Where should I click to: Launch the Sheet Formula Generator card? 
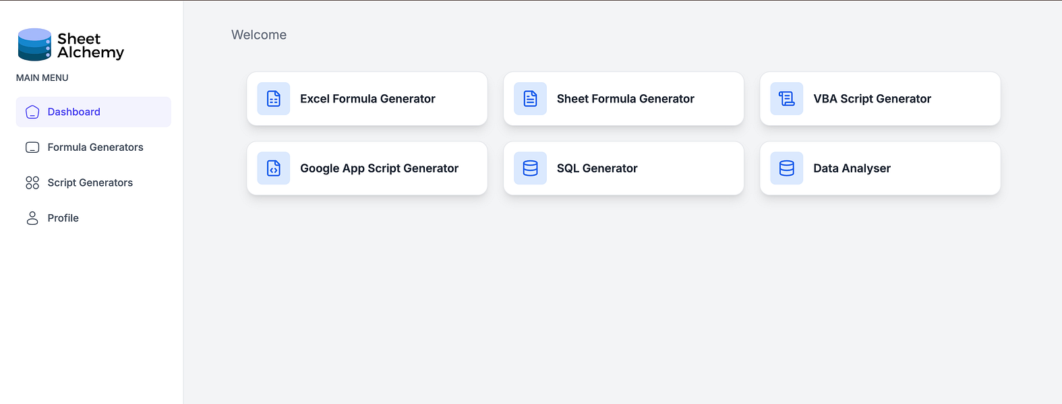click(625, 99)
